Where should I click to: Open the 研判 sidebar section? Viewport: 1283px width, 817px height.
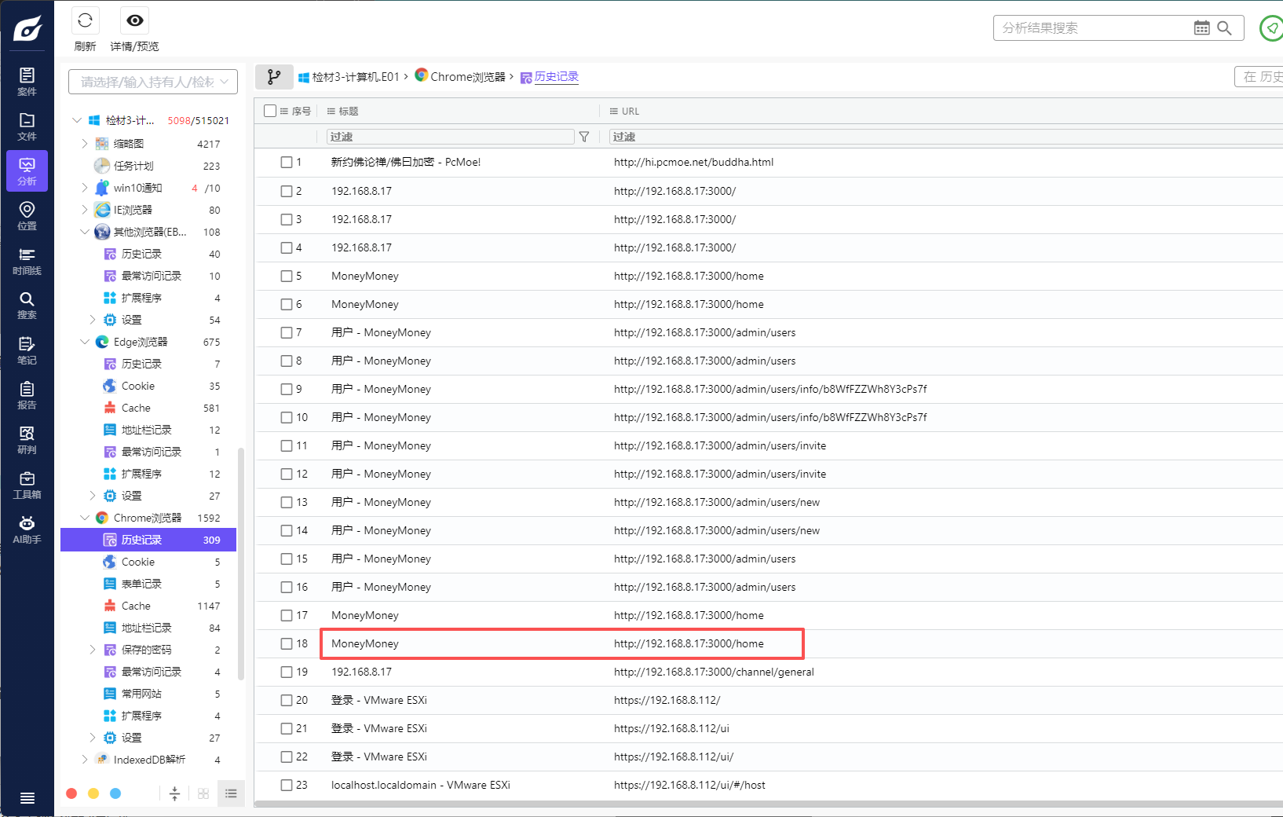point(27,440)
